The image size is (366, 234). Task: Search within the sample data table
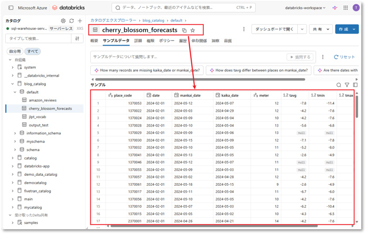[x=339, y=85]
